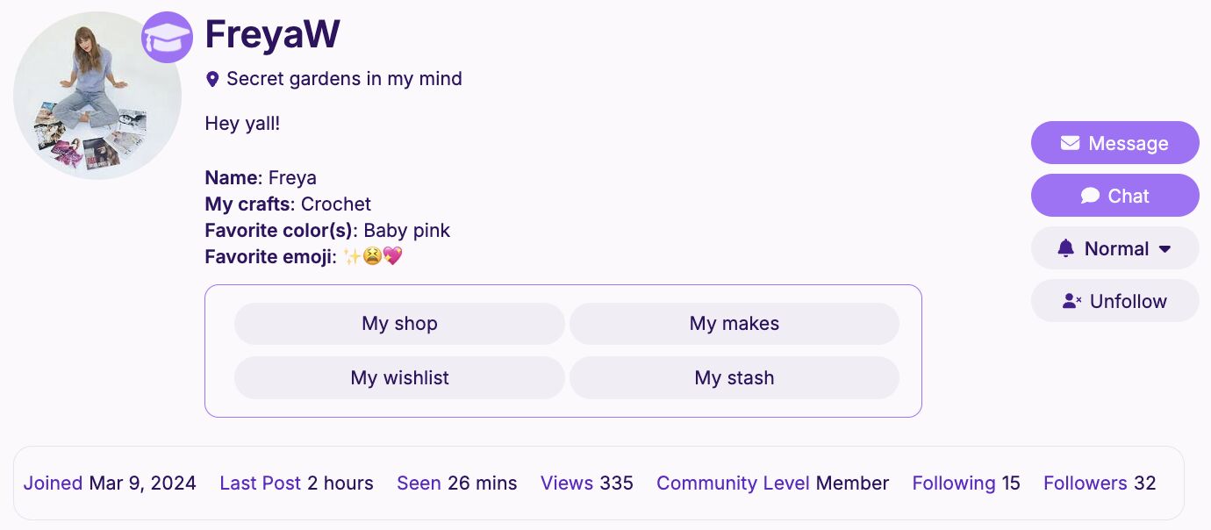Open the My shop link
Viewport: 1211px width, 530px height.
click(x=399, y=324)
